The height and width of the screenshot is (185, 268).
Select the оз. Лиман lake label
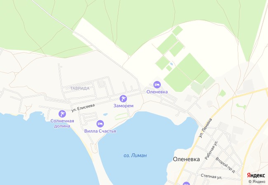135,155
